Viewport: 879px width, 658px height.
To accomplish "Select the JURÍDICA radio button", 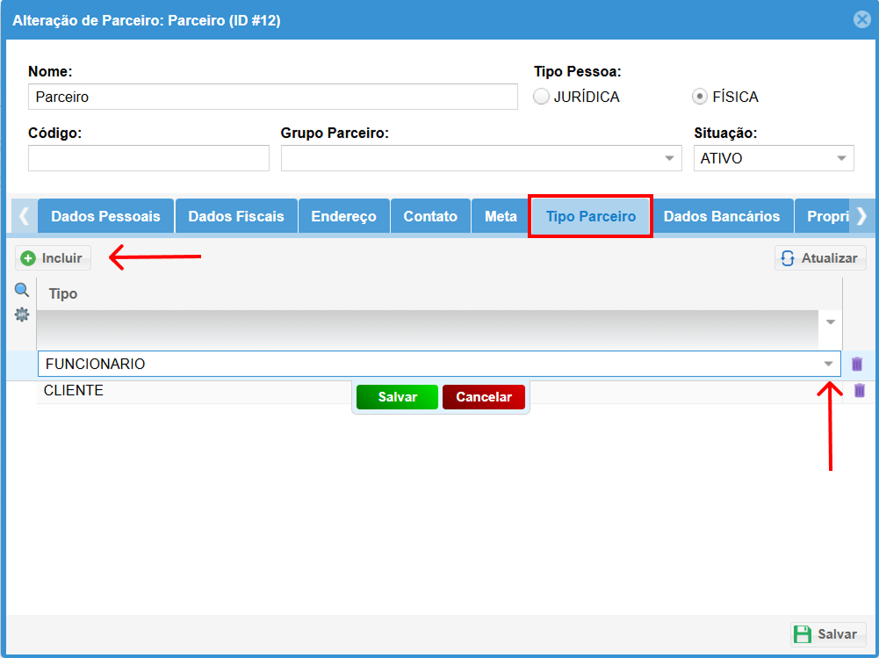I will point(542,97).
